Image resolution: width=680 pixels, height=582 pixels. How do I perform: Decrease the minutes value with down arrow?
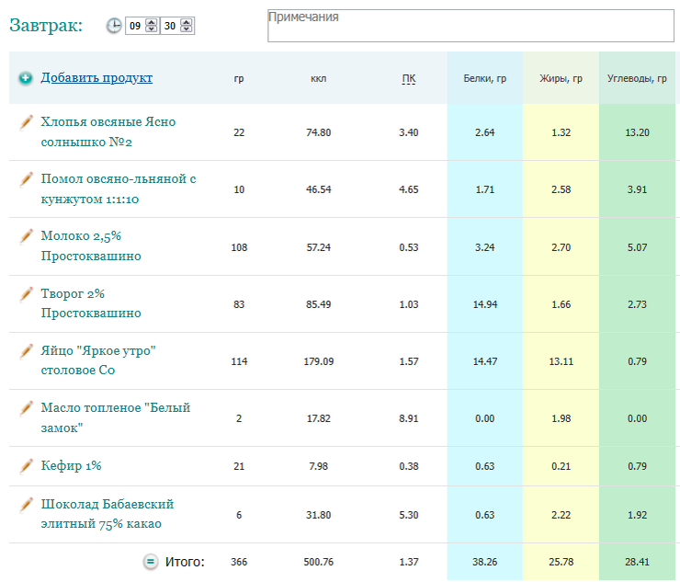(187, 29)
